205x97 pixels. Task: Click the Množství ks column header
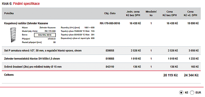(x=151, y=13)
